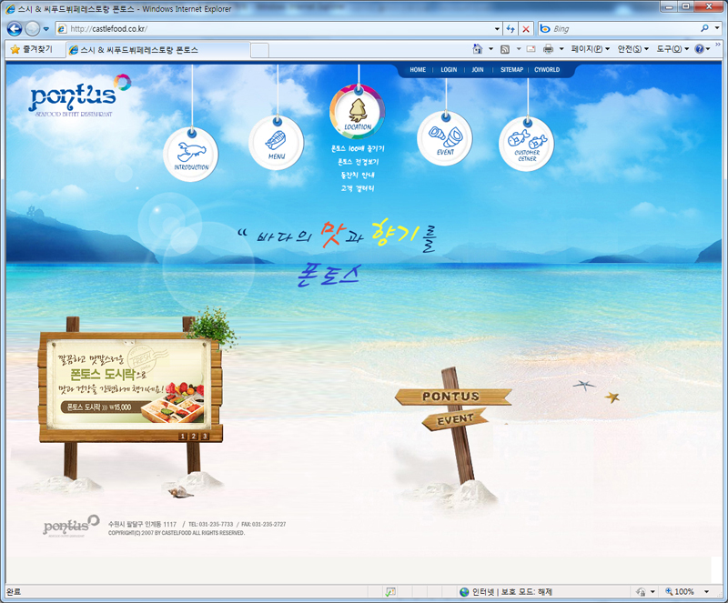Click the search magnifier icon
The height and width of the screenshot is (603, 728).
[704, 28]
